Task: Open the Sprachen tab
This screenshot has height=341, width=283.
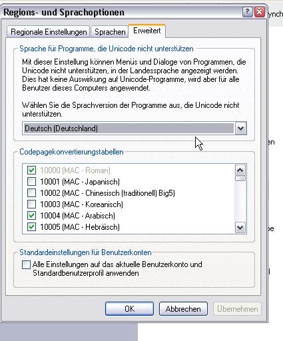Action: point(110,32)
